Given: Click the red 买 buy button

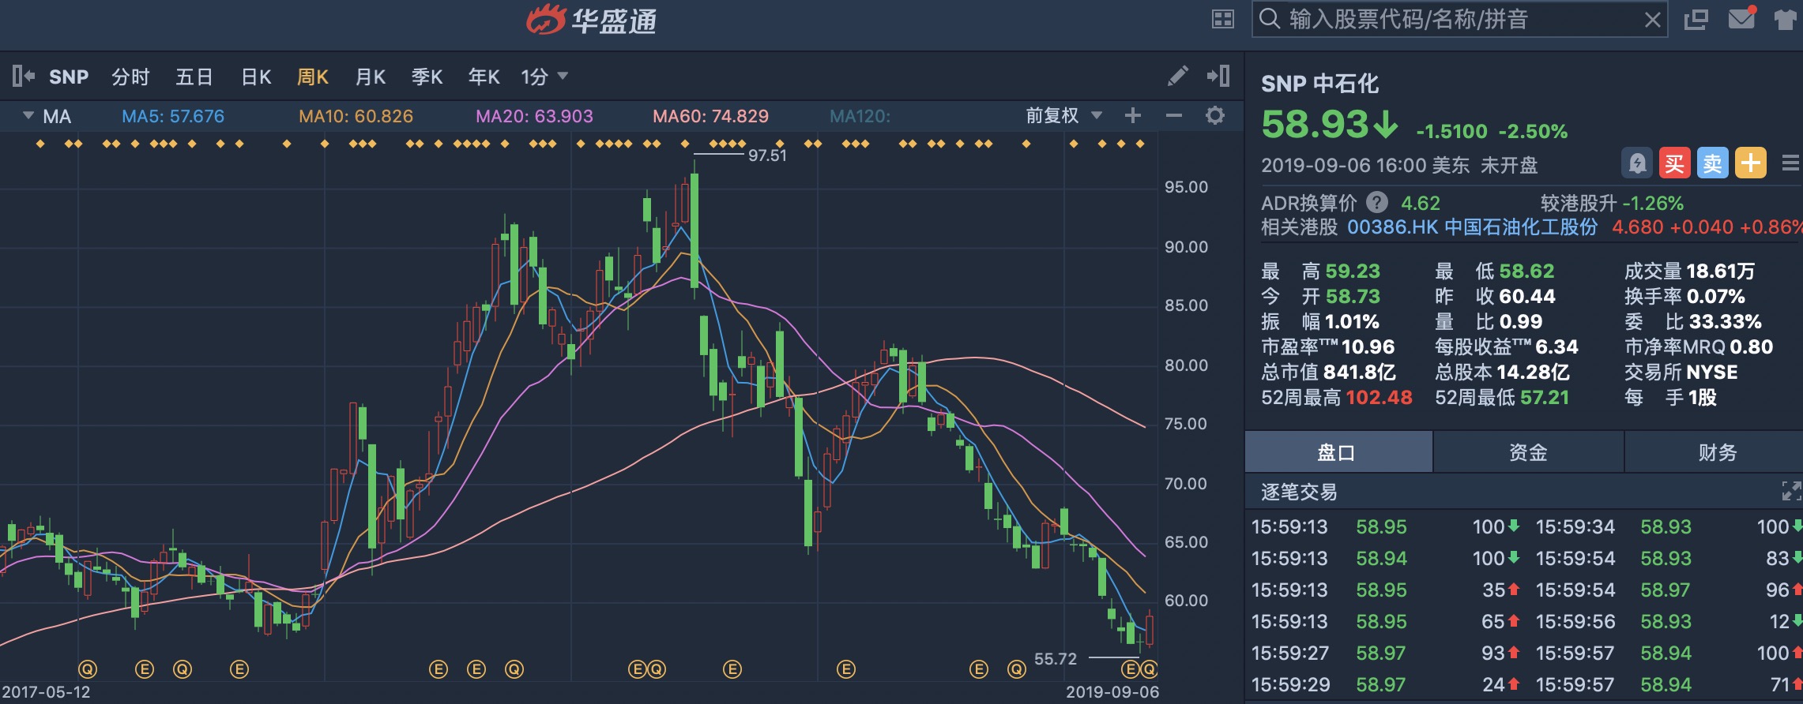Looking at the screenshot, I should tap(1674, 163).
